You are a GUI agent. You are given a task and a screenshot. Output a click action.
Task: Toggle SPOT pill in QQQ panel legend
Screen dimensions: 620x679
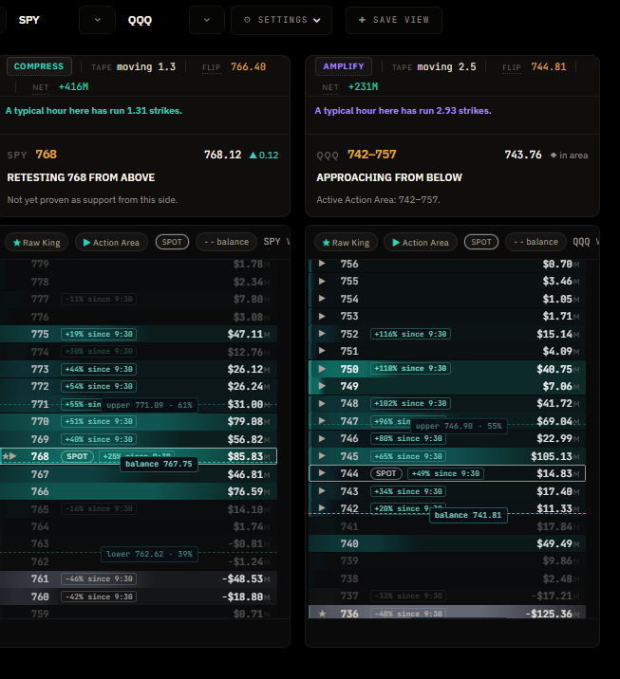tap(481, 242)
